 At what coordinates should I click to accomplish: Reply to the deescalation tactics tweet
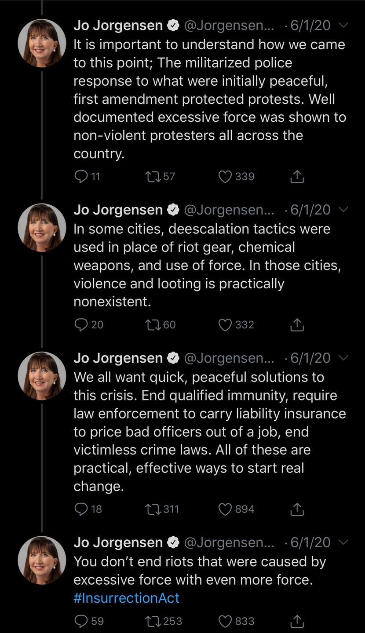(x=81, y=324)
